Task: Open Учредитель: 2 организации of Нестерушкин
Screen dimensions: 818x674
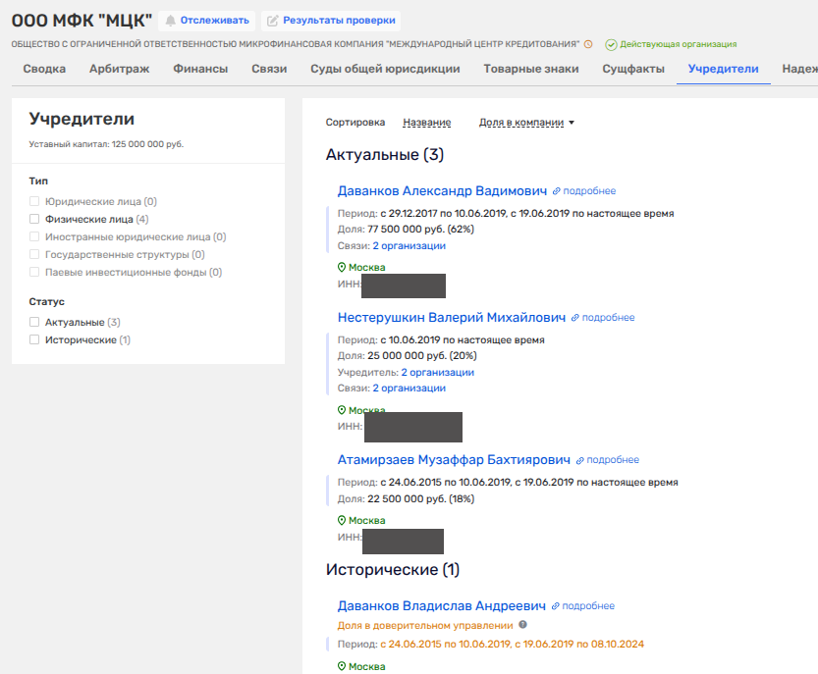Action: tap(438, 373)
